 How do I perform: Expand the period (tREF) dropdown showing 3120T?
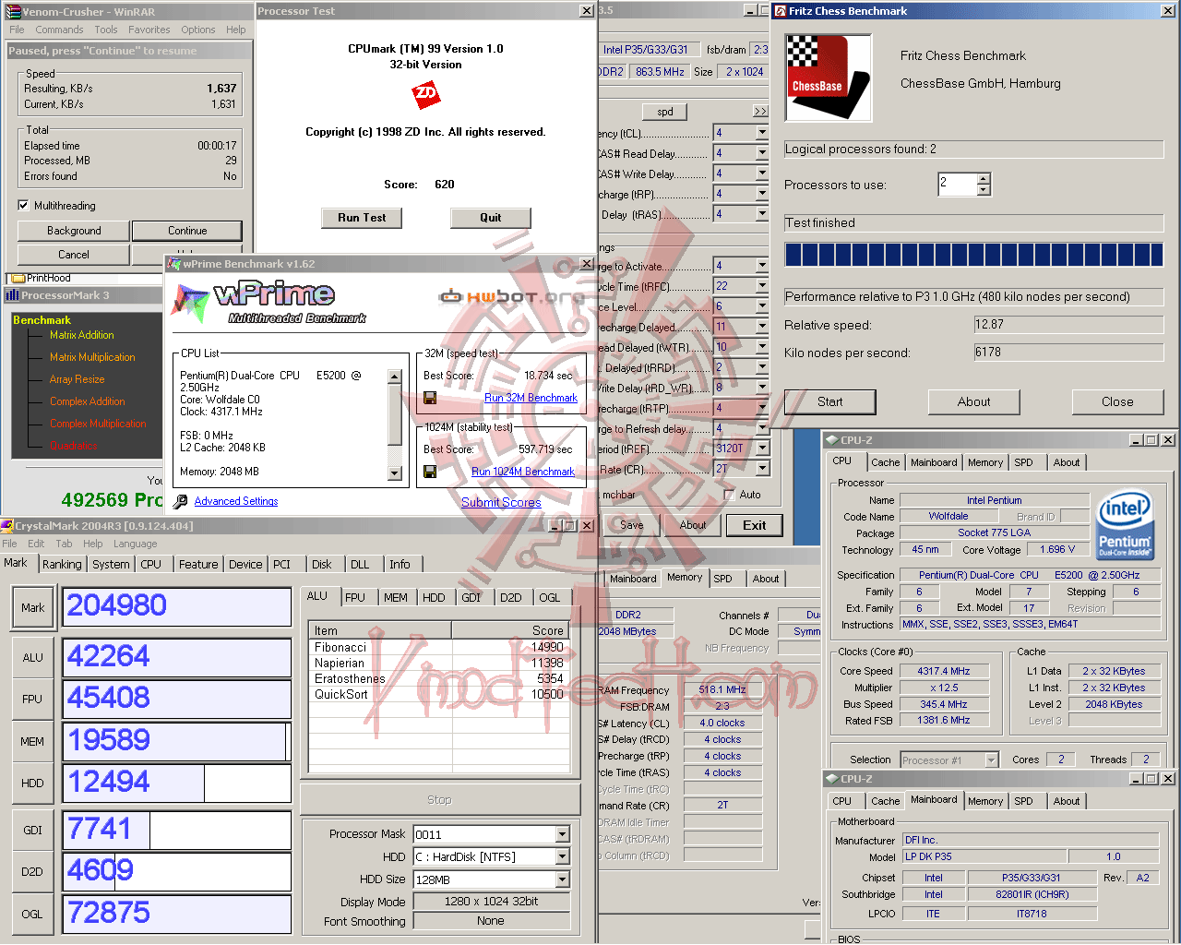point(762,449)
